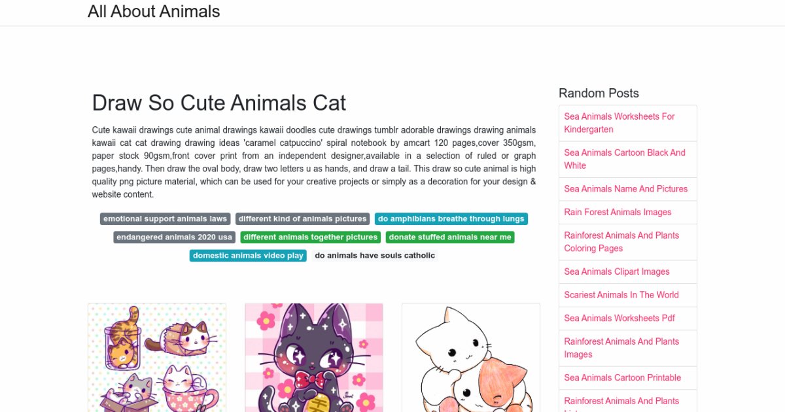Open the 'do amphibians breathe through lungs' tag
The image size is (785, 412).
tap(451, 219)
